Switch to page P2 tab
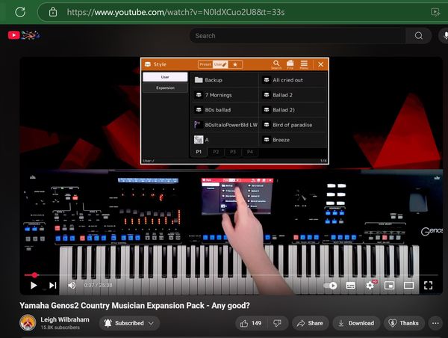The width and height of the screenshot is (448, 338). (216, 152)
